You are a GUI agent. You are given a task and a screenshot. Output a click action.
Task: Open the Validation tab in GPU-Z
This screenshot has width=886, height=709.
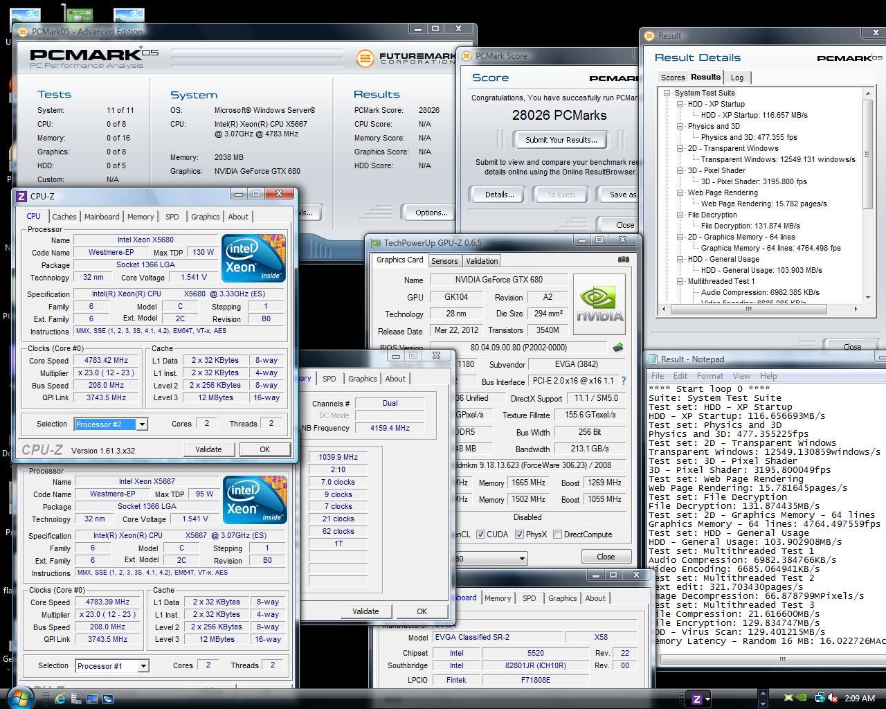(x=482, y=261)
